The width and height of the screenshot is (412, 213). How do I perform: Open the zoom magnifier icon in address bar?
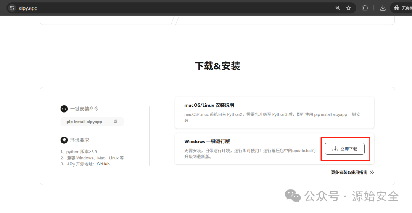(338, 8)
